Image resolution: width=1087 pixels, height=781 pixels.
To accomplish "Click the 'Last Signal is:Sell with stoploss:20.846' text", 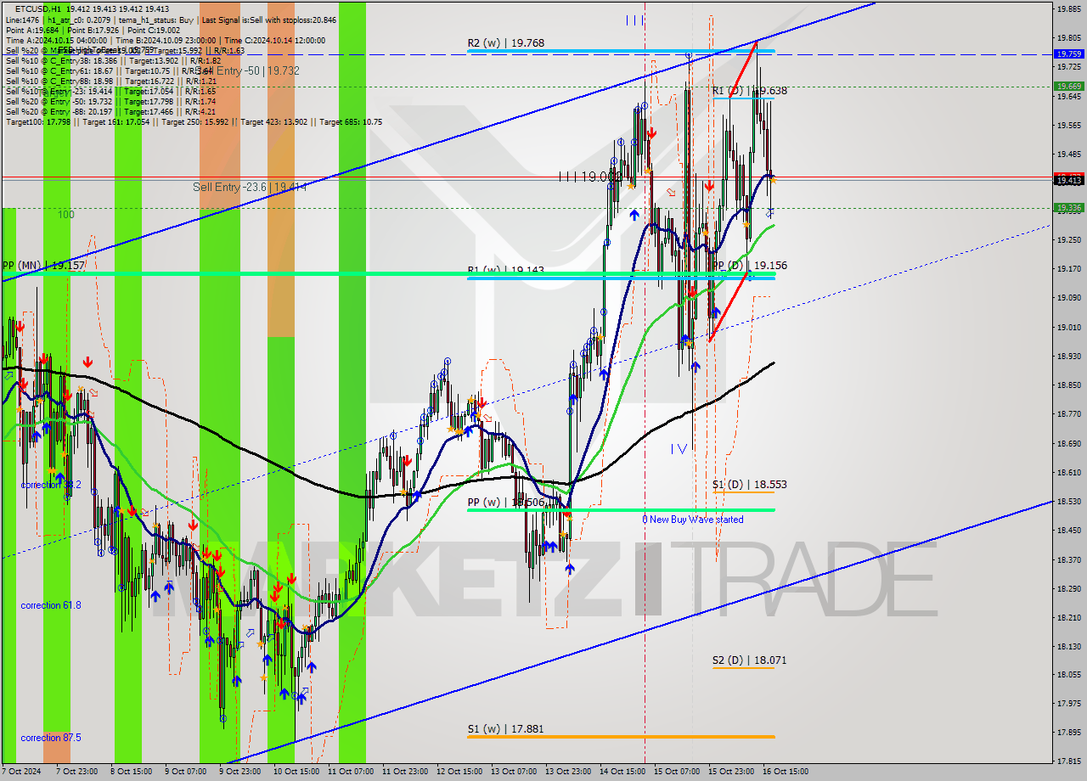I will [x=268, y=20].
